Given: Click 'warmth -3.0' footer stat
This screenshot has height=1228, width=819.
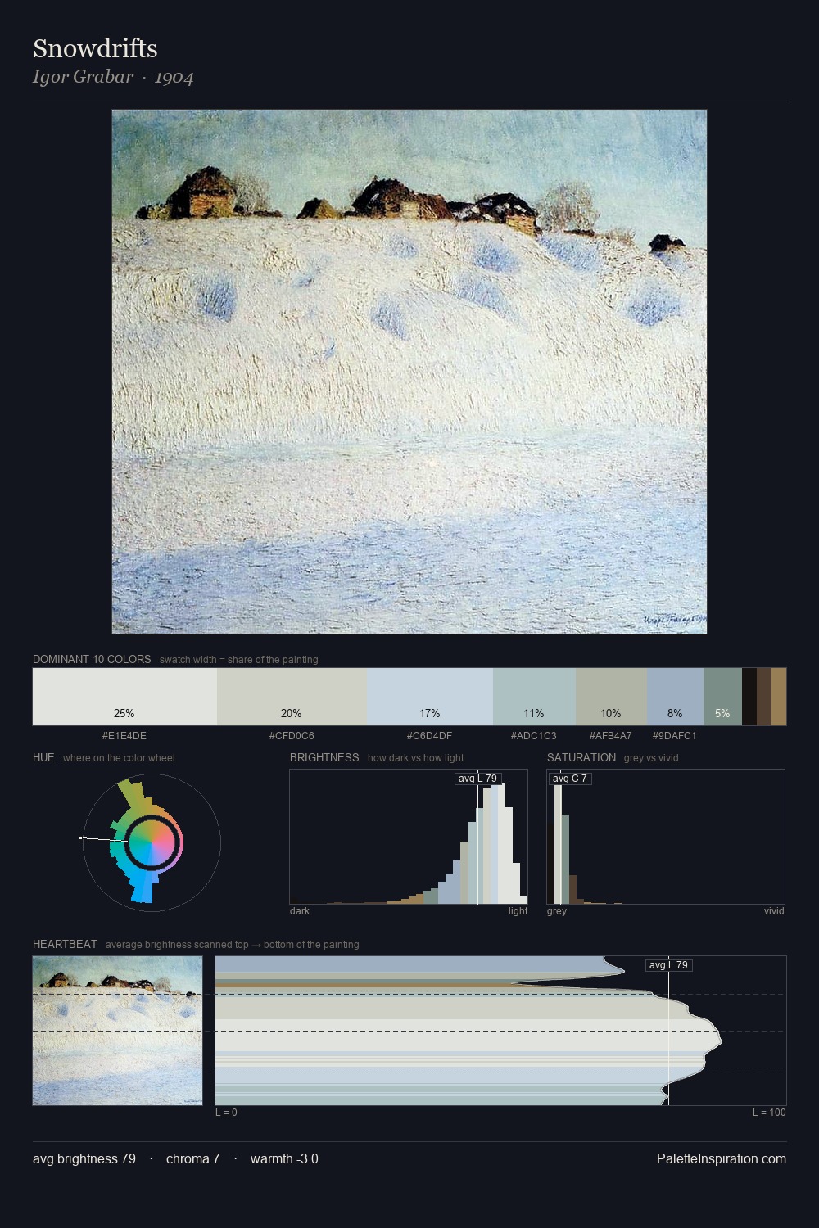Looking at the screenshot, I should point(284,1159).
